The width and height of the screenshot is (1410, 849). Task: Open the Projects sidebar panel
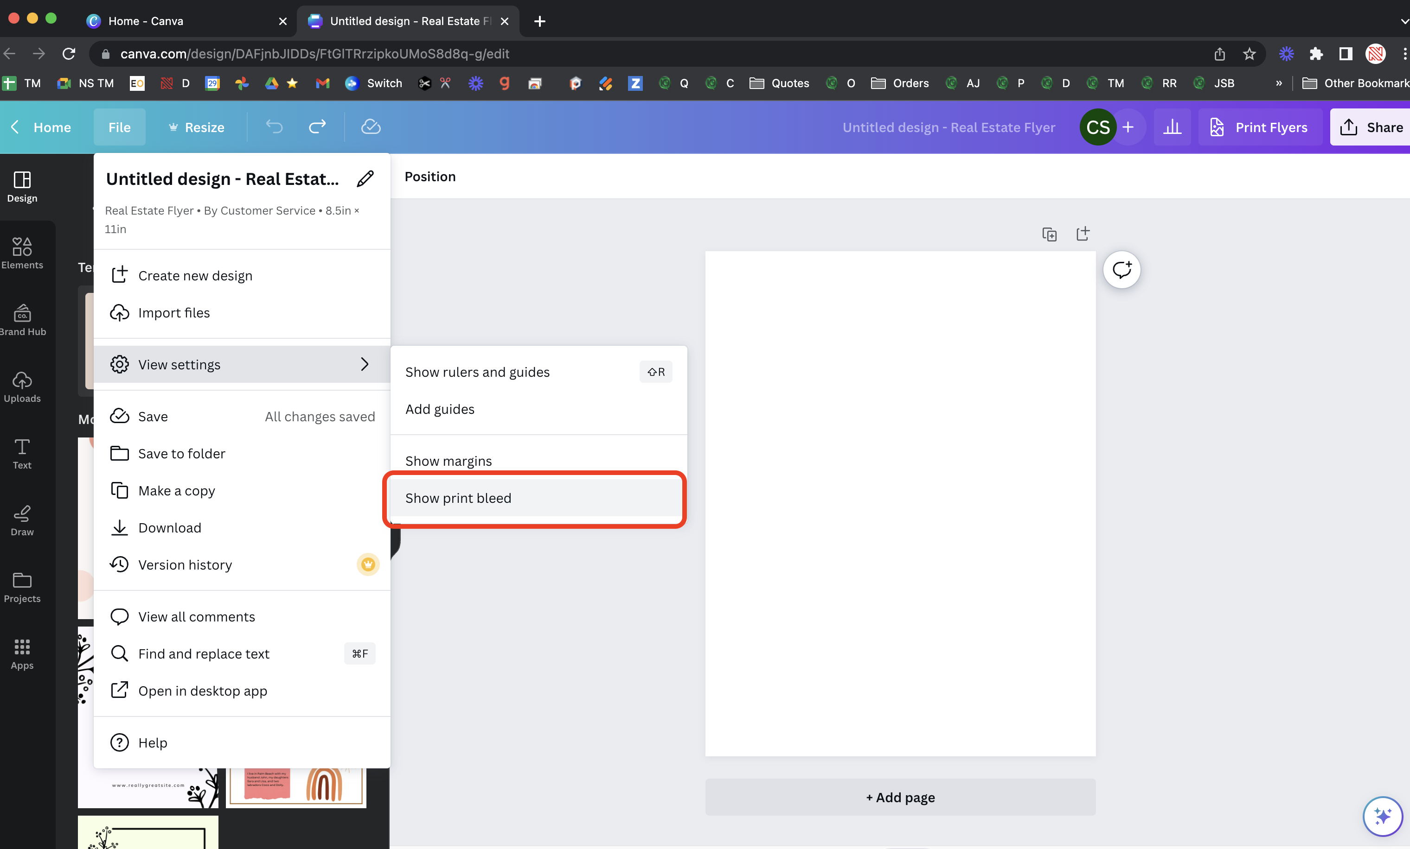click(22, 588)
